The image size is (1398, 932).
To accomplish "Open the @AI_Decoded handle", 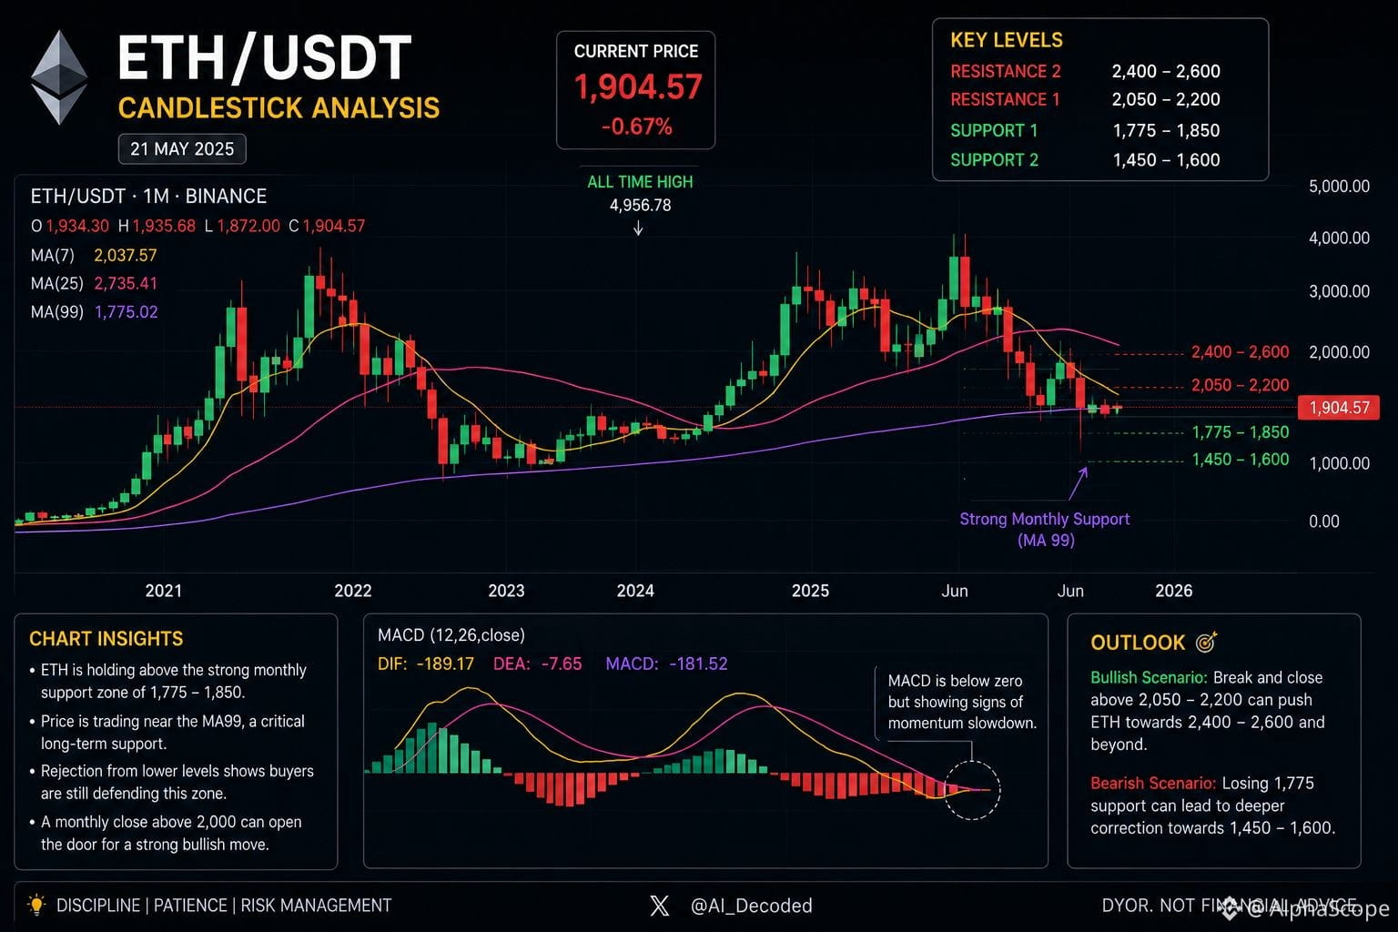I will coord(751,906).
